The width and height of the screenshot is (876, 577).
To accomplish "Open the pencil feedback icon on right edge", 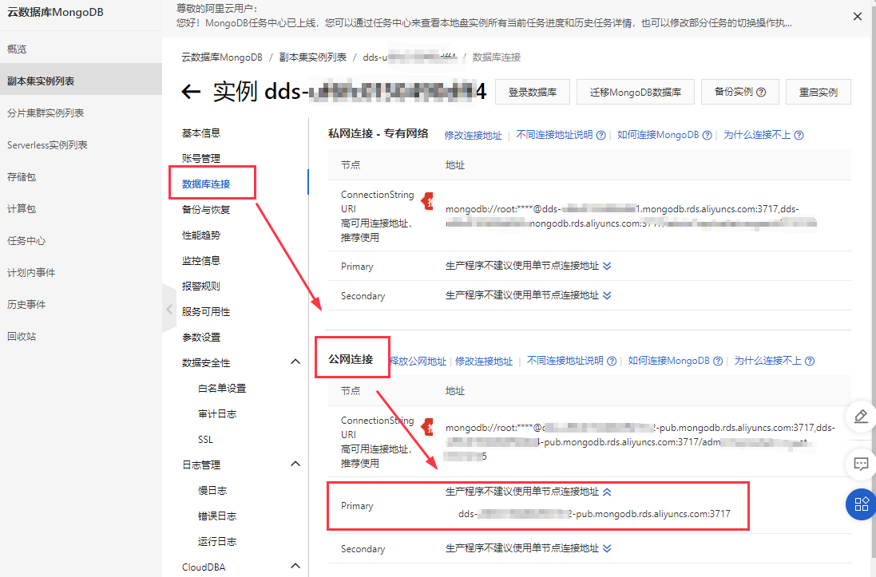I will (860, 416).
